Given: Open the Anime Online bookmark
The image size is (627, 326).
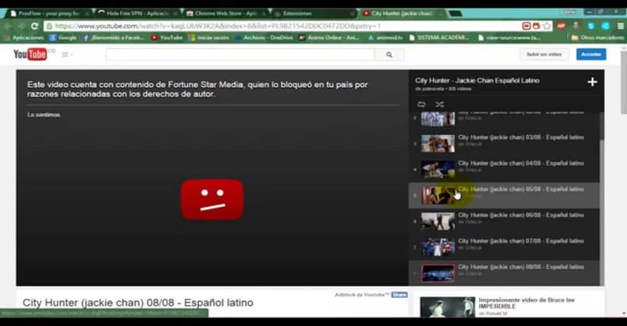Looking at the screenshot, I should pyautogui.click(x=329, y=37).
